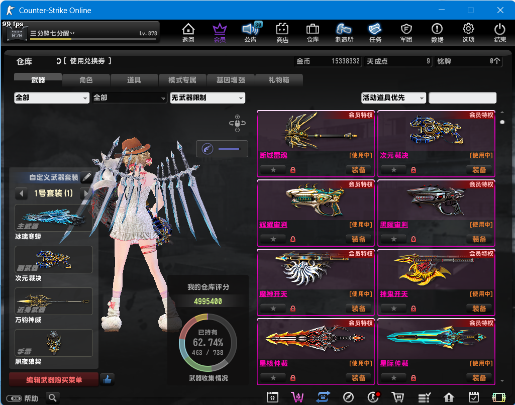Select the 万钧神威 melee weapon slot
Image resolution: width=515 pixels, height=405 pixels.
[54, 301]
